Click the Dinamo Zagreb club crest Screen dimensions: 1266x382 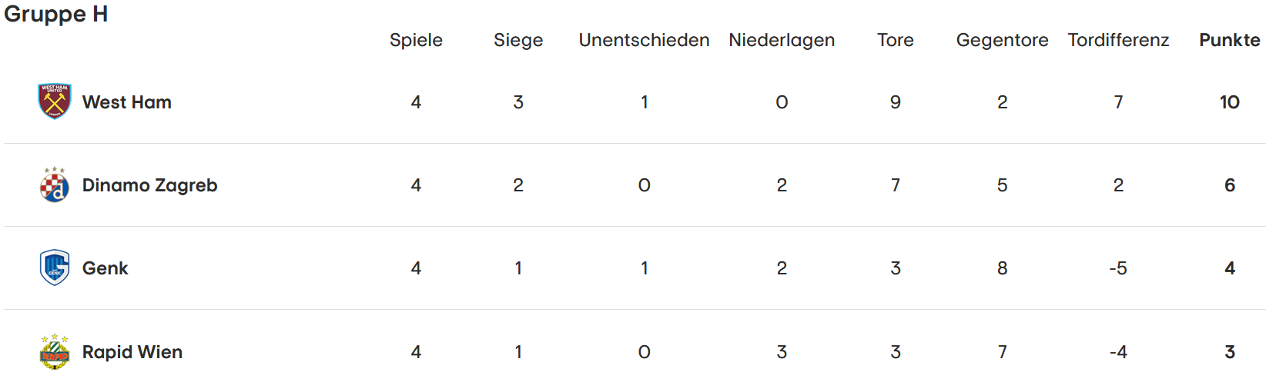pyautogui.click(x=55, y=184)
